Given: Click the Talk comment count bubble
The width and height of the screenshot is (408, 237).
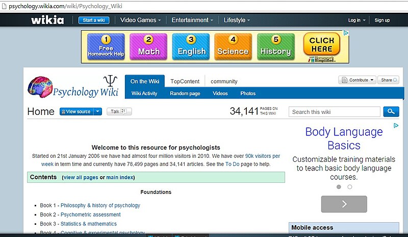Looking at the screenshot, I should (x=123, y=111).
